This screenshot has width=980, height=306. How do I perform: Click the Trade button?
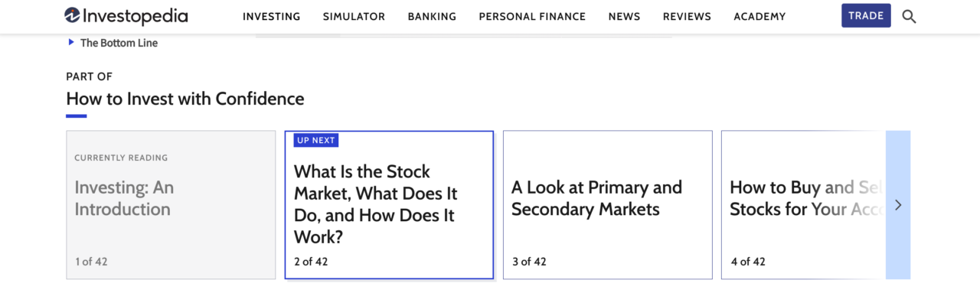point(866,15)
